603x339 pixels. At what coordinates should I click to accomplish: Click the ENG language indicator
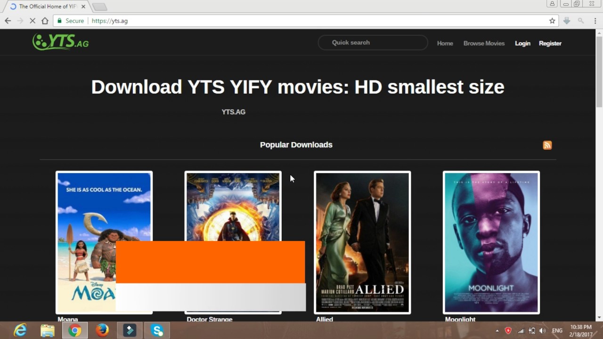click(x=557, y=331)
